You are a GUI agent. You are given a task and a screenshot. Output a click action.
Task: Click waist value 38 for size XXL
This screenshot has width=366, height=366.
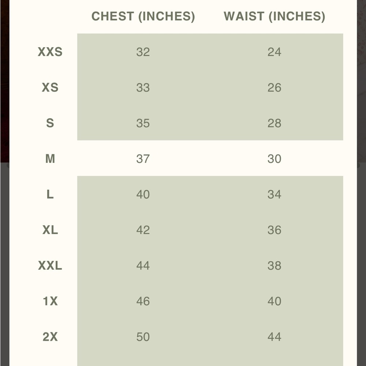(274, 265)
